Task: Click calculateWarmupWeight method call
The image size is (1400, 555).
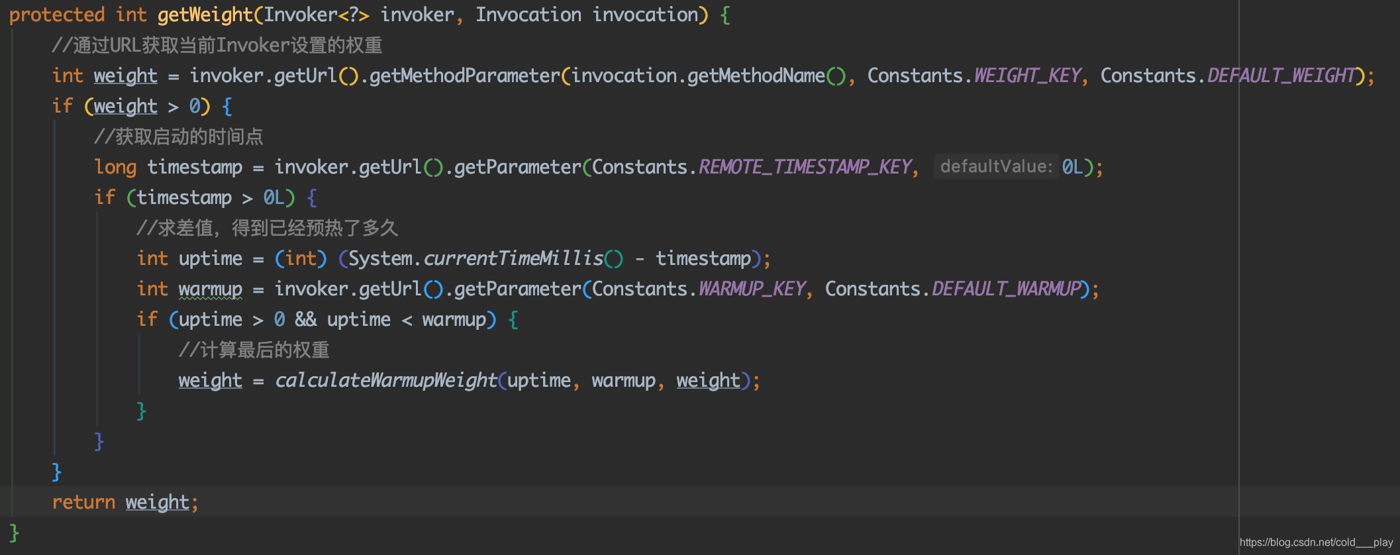Action: point(385,380)
